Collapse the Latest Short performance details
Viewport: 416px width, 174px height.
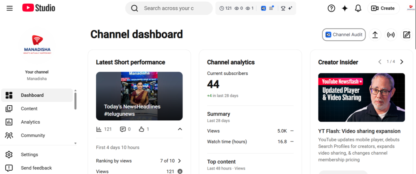pyautogui.click(x=180, y=129)
